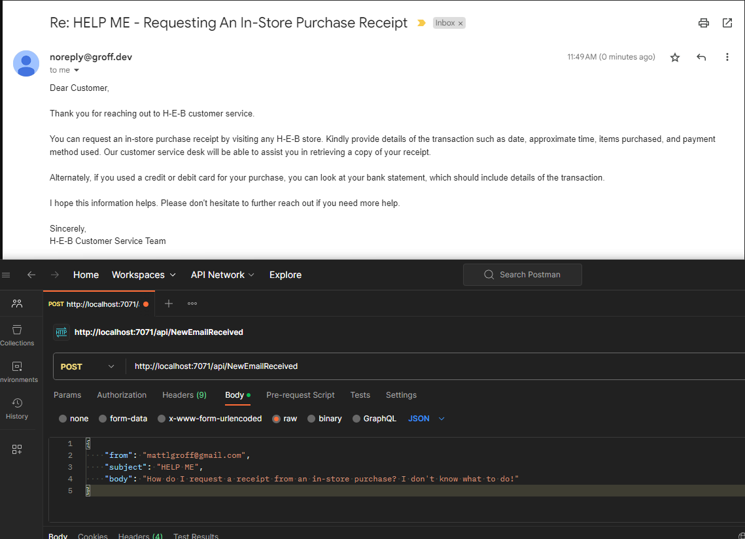The image size is (745, 539).
Task: Switch to the Settings tab
Action: [401, 395]
